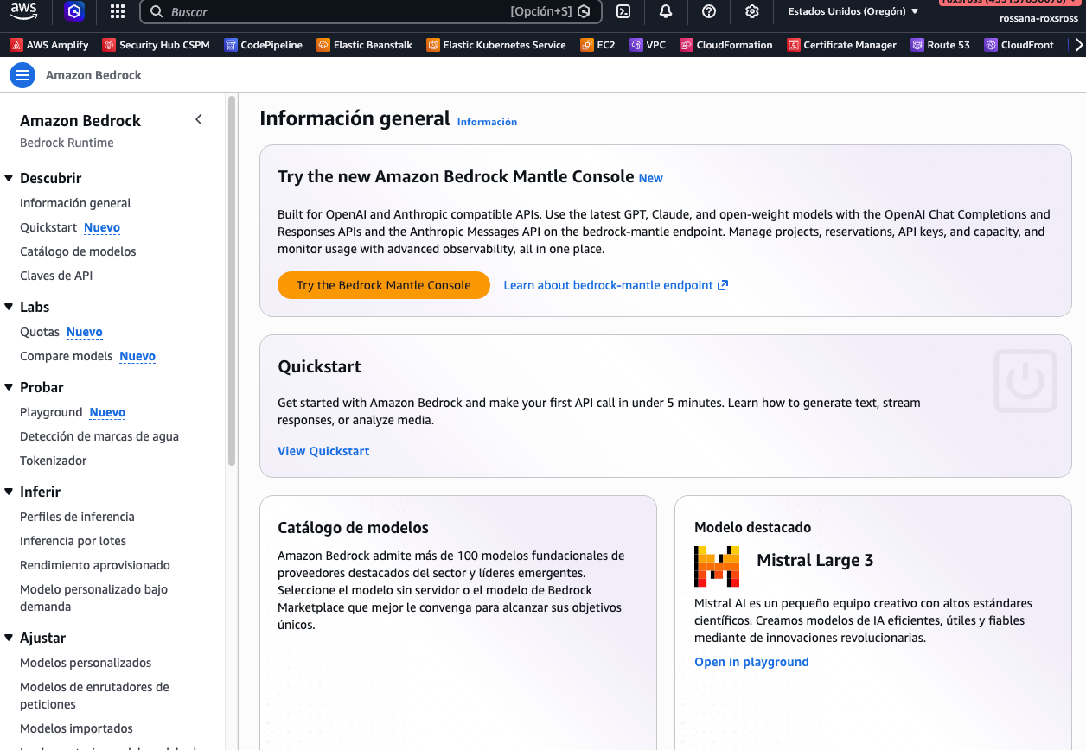This screenshot has width=1086, height=750.
Task: Click the Nuevo badge next to Playground
Action: (107, 412)
